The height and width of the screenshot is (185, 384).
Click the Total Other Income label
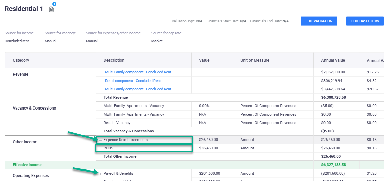pyautogui.click(x=120, y=156)
